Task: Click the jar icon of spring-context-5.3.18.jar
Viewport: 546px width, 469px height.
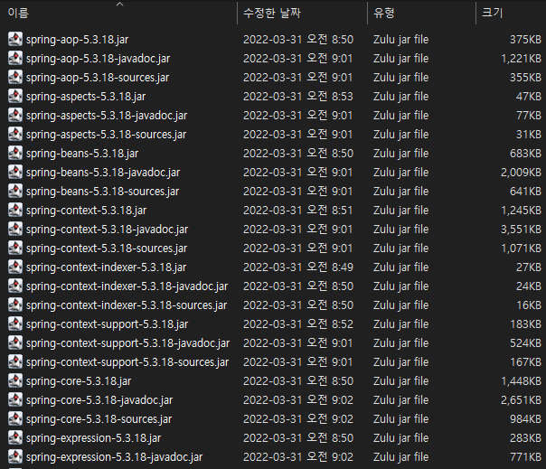Action: click(15, 210)
